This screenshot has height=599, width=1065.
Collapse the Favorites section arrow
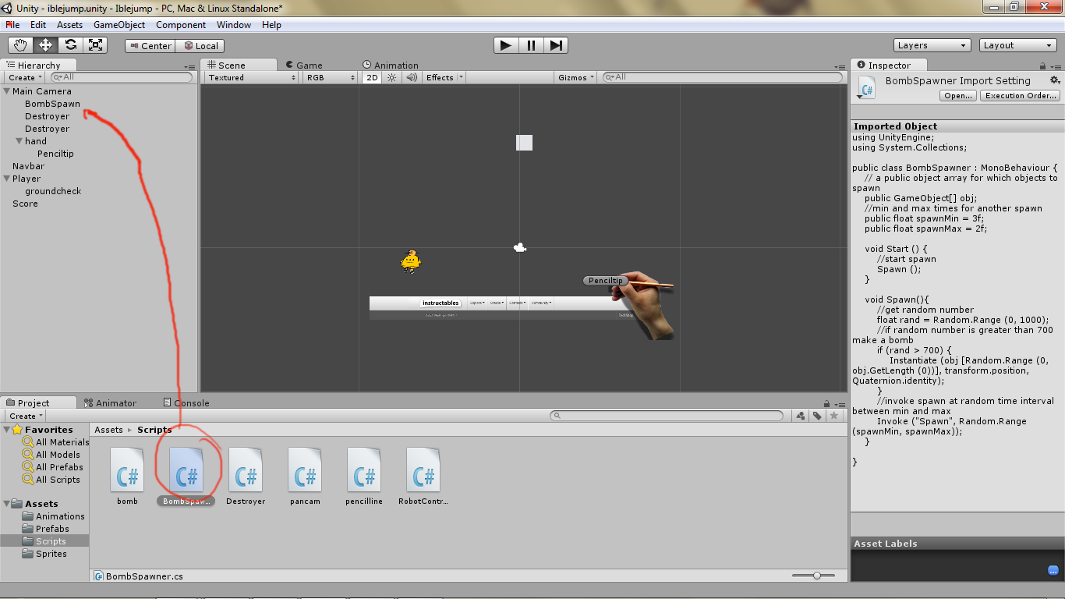(x=7, y=430)
